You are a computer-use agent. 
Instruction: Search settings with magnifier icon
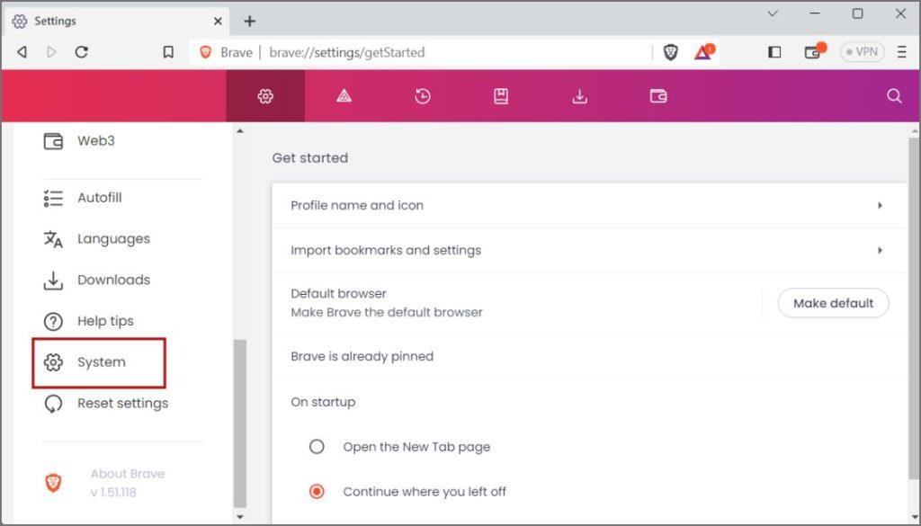click(x=894, y=96)
